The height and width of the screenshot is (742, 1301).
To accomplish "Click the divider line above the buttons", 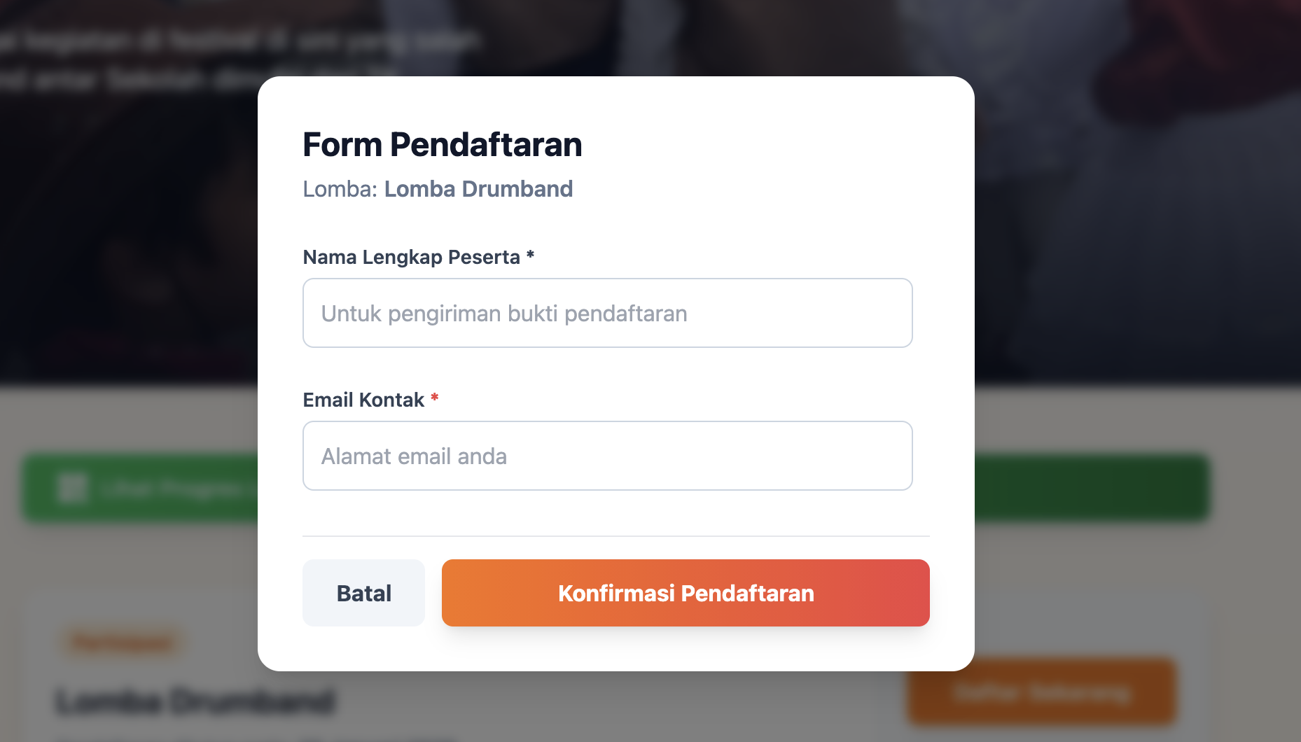I will (615, 536).
